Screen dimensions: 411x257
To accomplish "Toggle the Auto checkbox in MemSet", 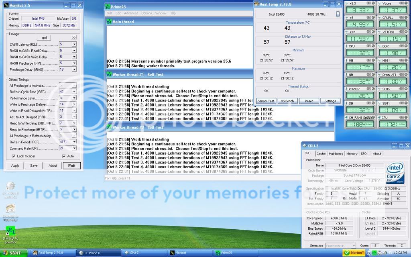I will [64, 156].
